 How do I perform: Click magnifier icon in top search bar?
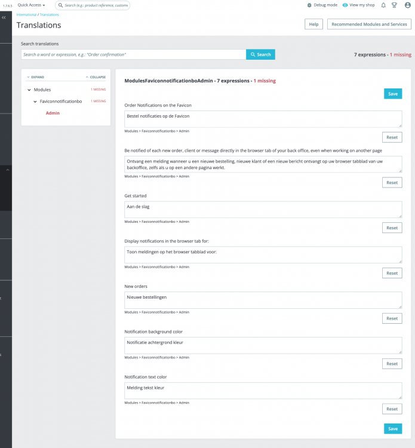pyautogui.click(x=60, y=5)
